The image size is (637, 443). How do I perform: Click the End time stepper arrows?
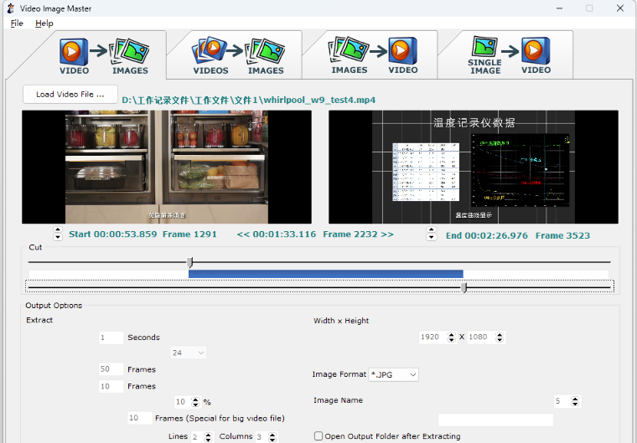(x=431, y=234)
